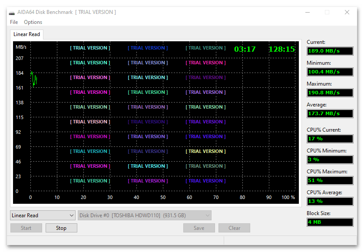Viewport: 364px width, 252px height.
Task: Switch to the Linear Read tab
Action: [x=26, y=34]
